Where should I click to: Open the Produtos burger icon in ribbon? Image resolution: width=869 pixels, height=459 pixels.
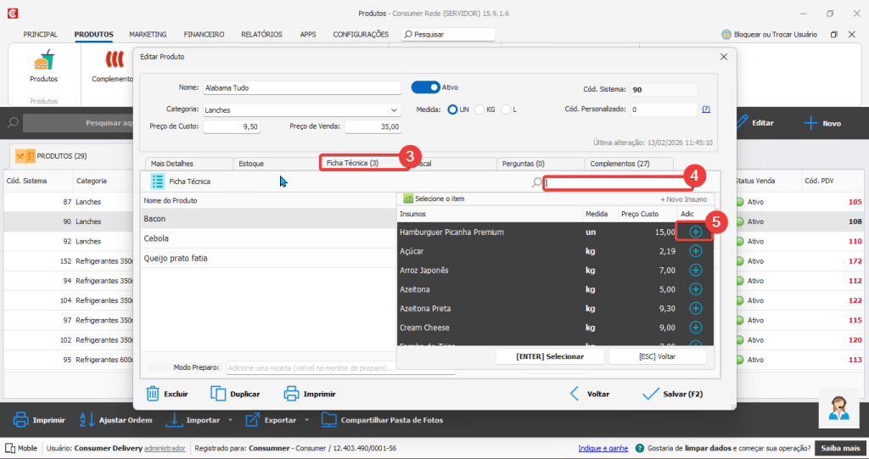43,61
